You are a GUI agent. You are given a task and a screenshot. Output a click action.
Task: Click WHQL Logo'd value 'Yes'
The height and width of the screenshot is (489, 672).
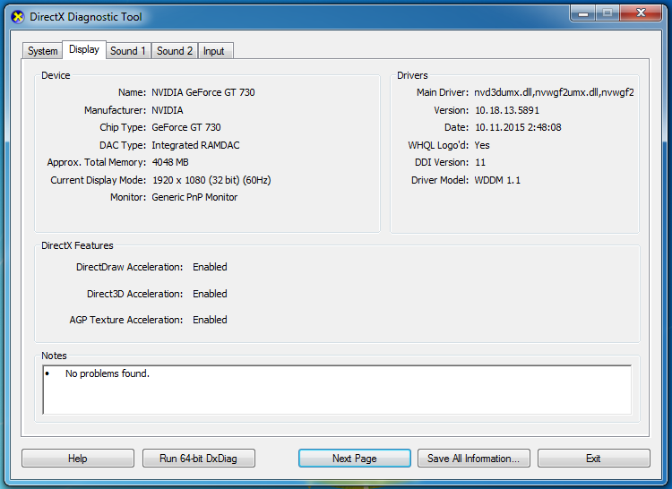coord(482,145)
